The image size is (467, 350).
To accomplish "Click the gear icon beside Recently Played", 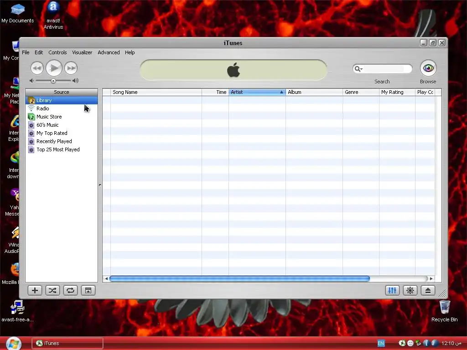I will point(31,141).
